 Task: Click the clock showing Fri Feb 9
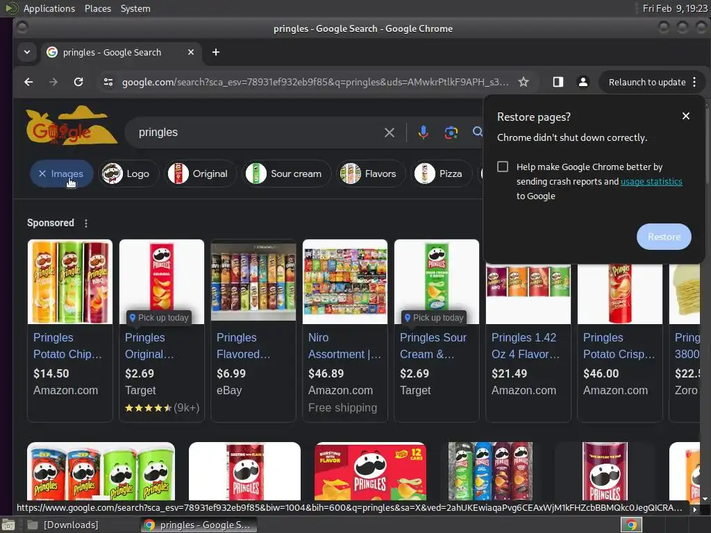pyautogui.click(x=675, y=8)
